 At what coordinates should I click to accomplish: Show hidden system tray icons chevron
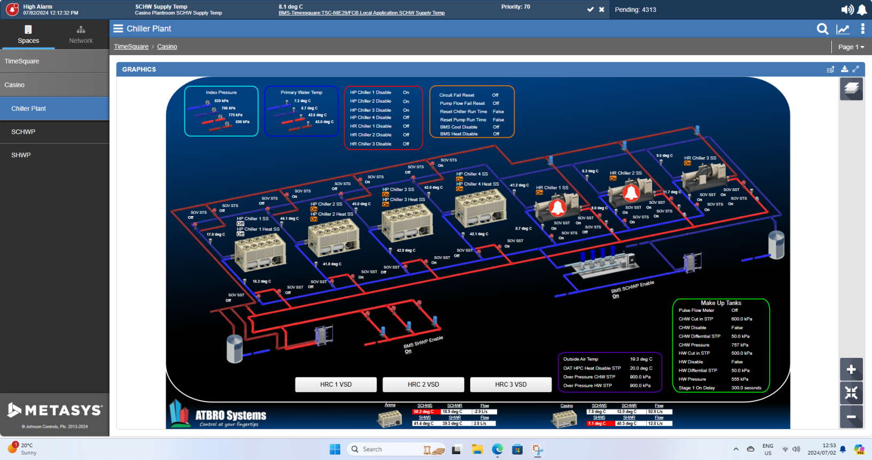click(736, 449)
